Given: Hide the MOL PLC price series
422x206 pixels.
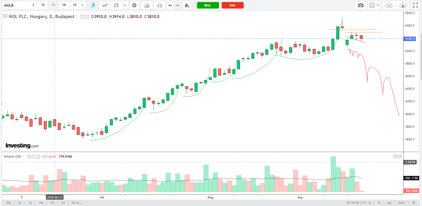Looking at the screenshot, I should [83, 16].
